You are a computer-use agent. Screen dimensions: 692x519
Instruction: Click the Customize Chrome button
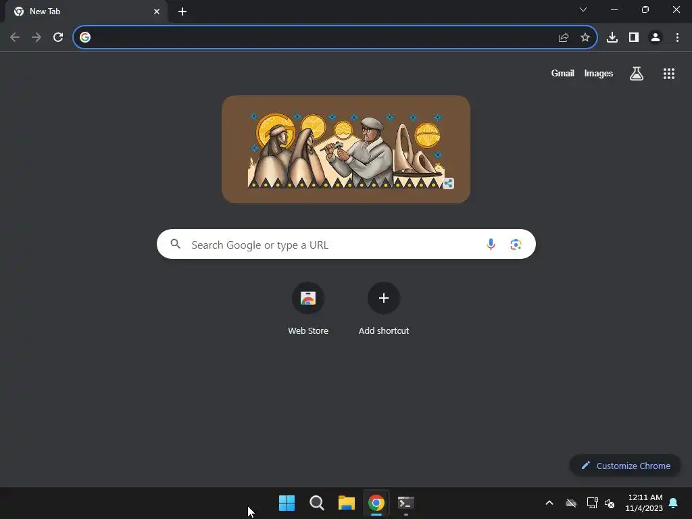tap(625, 466)
